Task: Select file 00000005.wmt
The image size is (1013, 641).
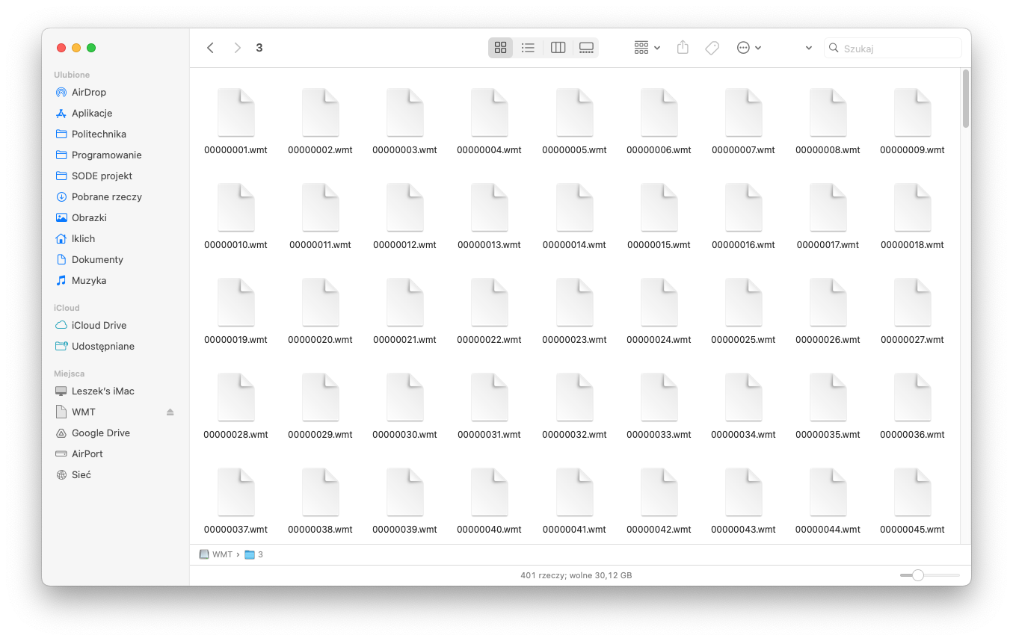Action: (574, 123)
